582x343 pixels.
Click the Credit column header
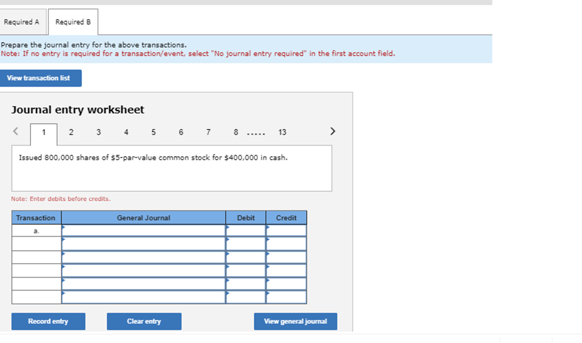pyautogui.click(x=286, y=218)
